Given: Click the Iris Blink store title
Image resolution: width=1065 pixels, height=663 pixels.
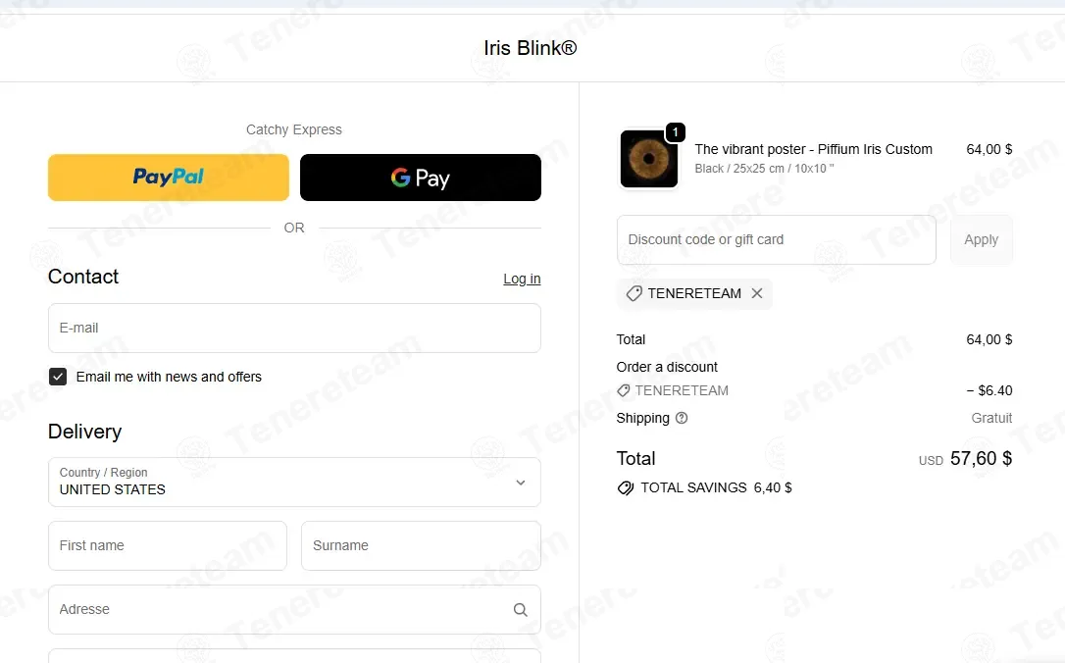Looking at the screenshot, I should click(x=531, y=48).
